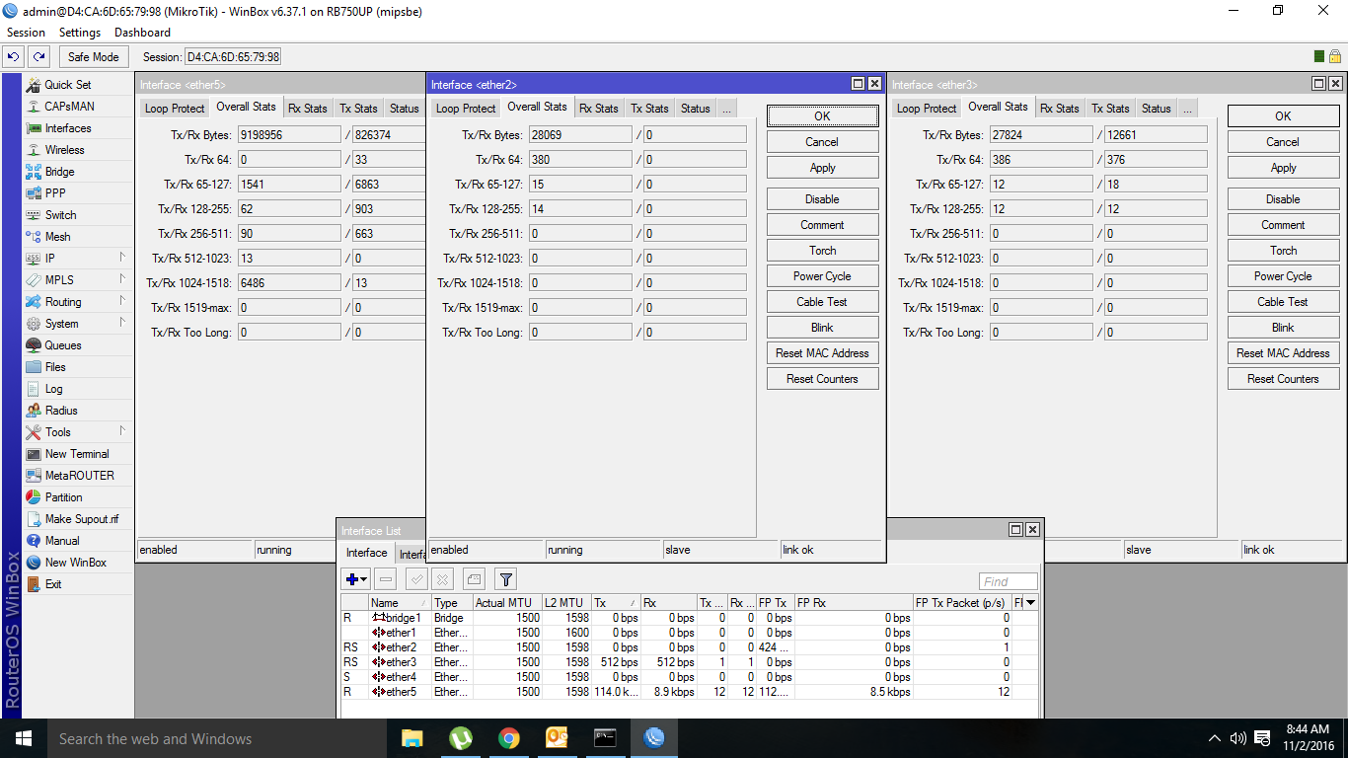Toggle Safe Mode

click(94, 57)
